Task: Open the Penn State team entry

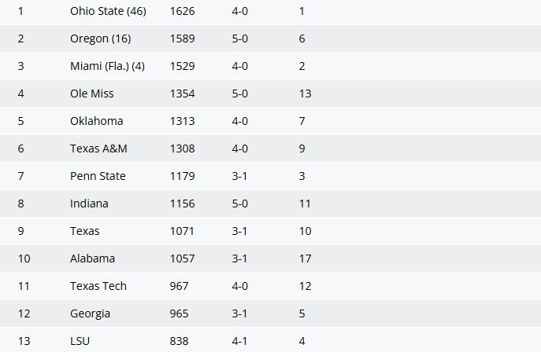Action: point(98,176)
